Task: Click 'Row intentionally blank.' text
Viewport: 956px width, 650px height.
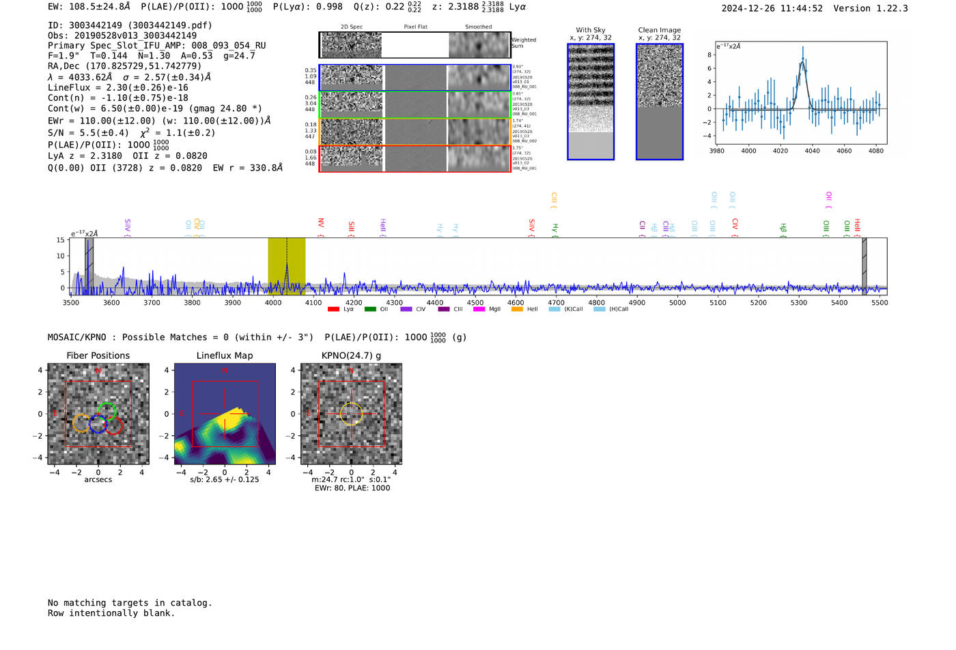Action: point(111,613)
